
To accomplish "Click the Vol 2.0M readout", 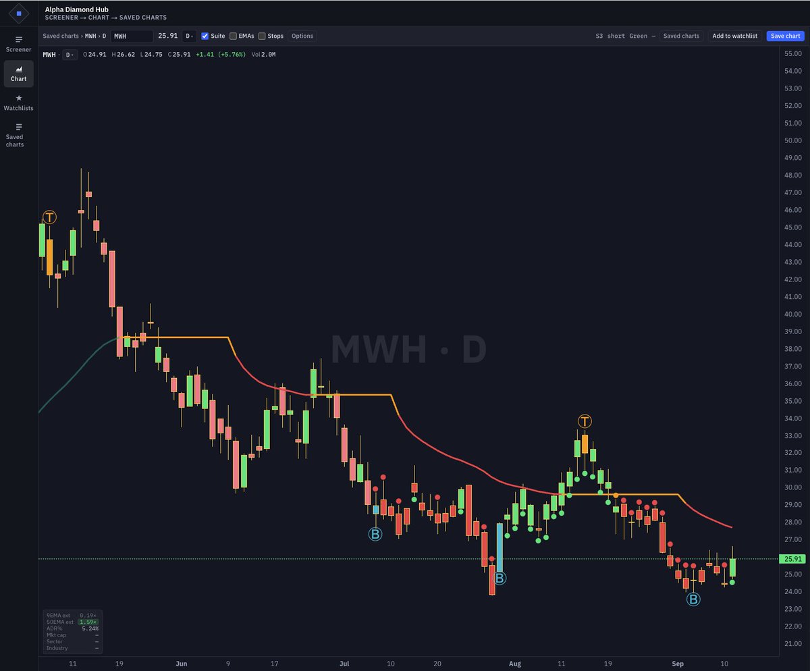I will tap(263, 55).
